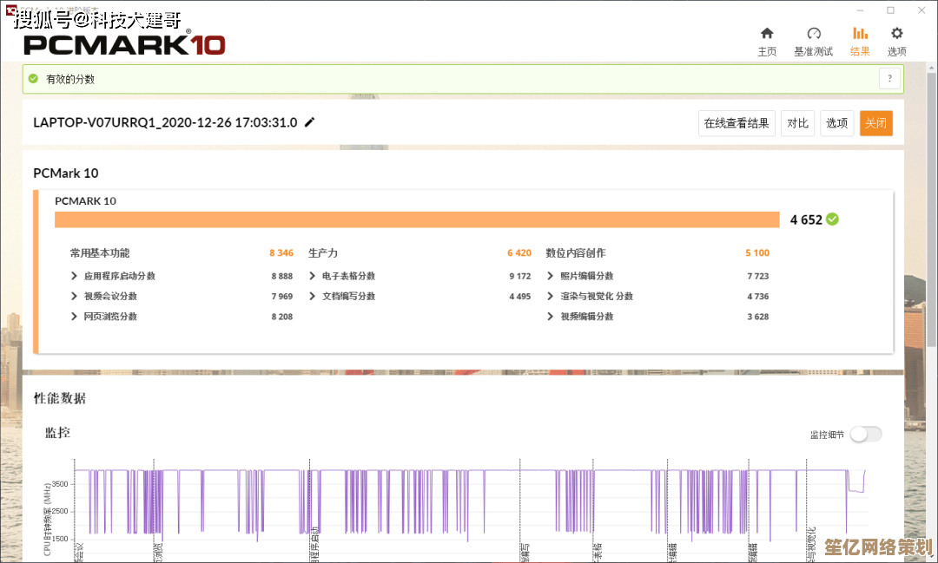Click the 生产力 heading
Screen dimensions: 938x563
[x=323, y=252]
